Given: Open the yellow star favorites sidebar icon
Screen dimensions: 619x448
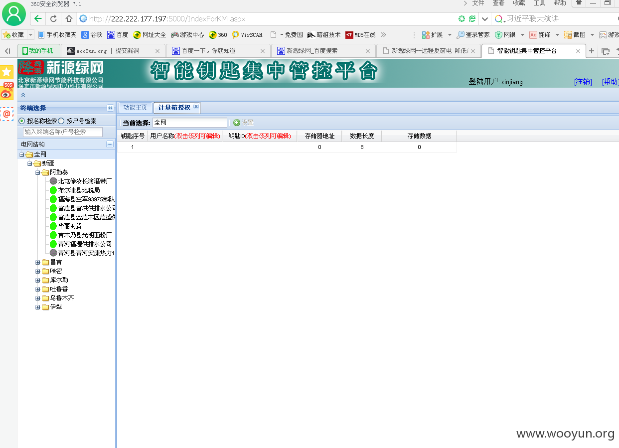Looking at the screenshot, I should tap(7, 72).
